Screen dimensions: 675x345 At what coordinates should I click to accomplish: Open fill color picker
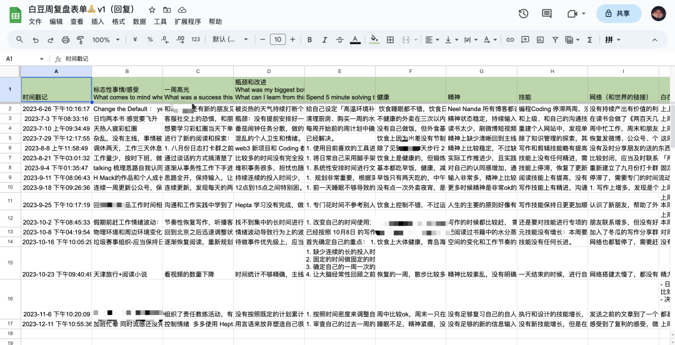click(x=374, y=39)
